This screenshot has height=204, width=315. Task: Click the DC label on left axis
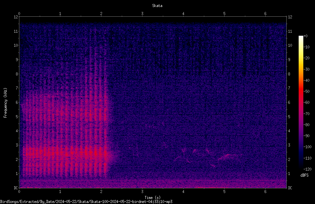tap(16, 188)
